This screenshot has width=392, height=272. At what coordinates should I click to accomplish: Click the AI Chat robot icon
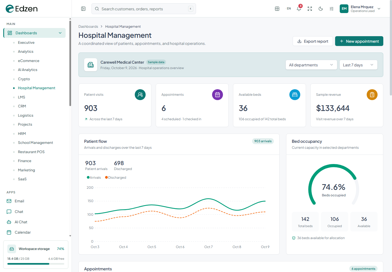tap(9, 222)
